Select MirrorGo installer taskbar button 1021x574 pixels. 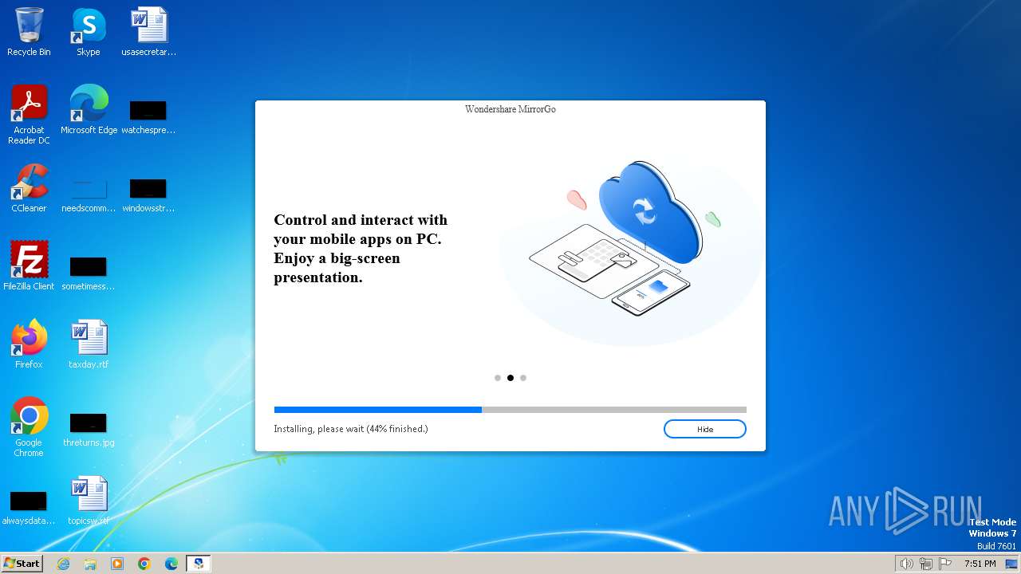click(199, 564)
